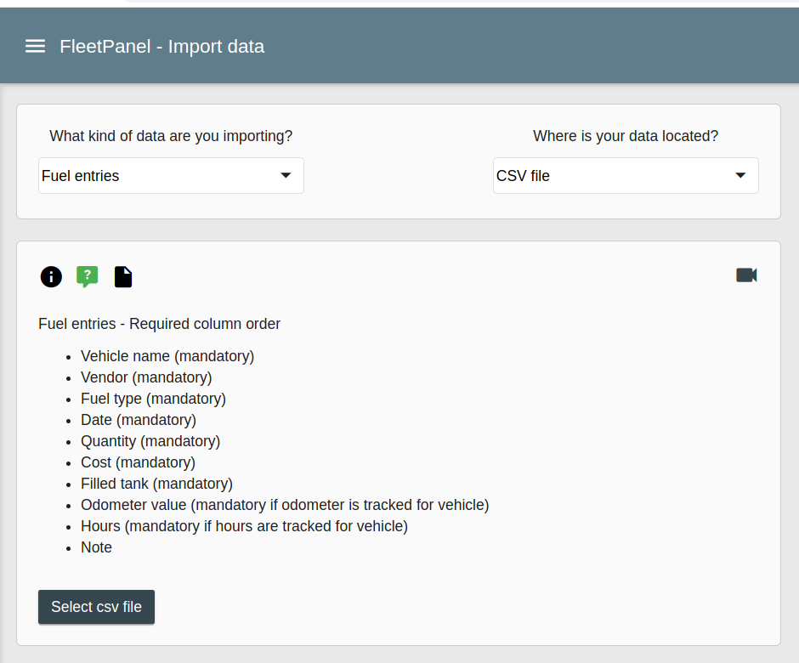Click the 'Filled tank (mandatory)' list item

(x=156, y=484)
